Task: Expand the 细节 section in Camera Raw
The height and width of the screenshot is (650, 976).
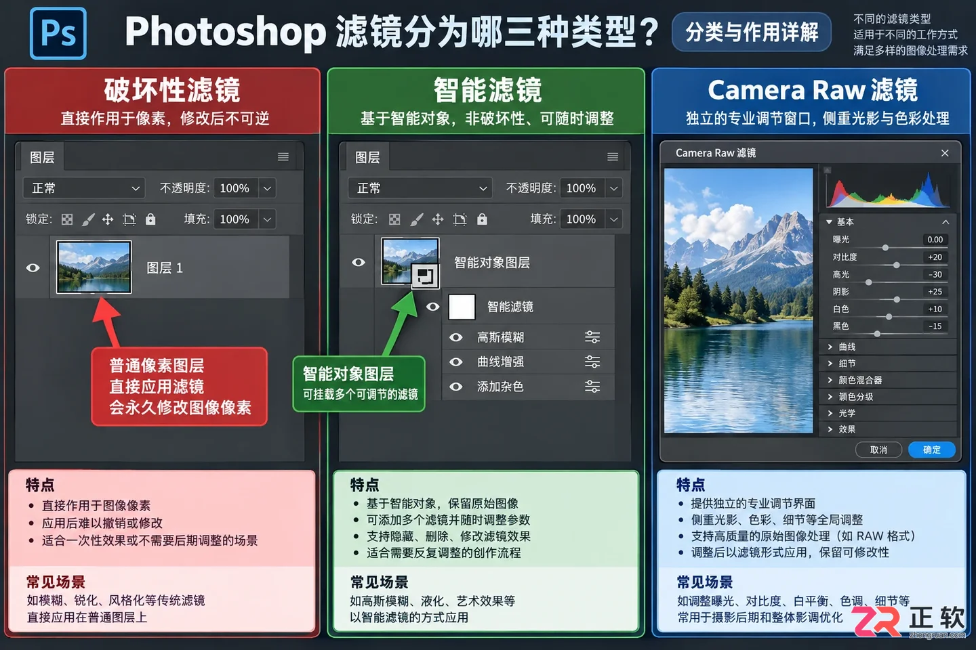Action: [830, 364]
